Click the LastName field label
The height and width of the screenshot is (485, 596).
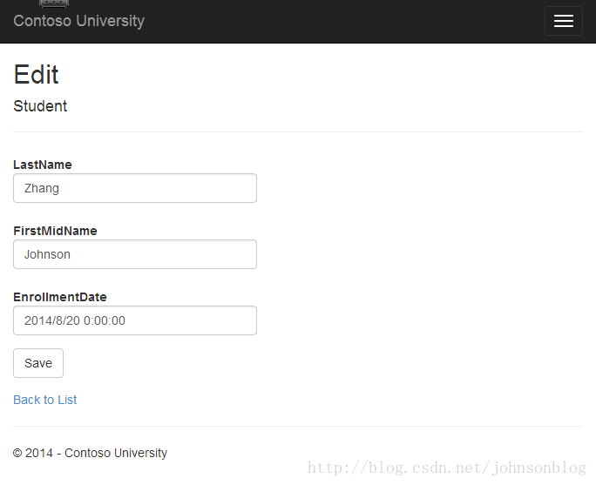coord(43,165)
